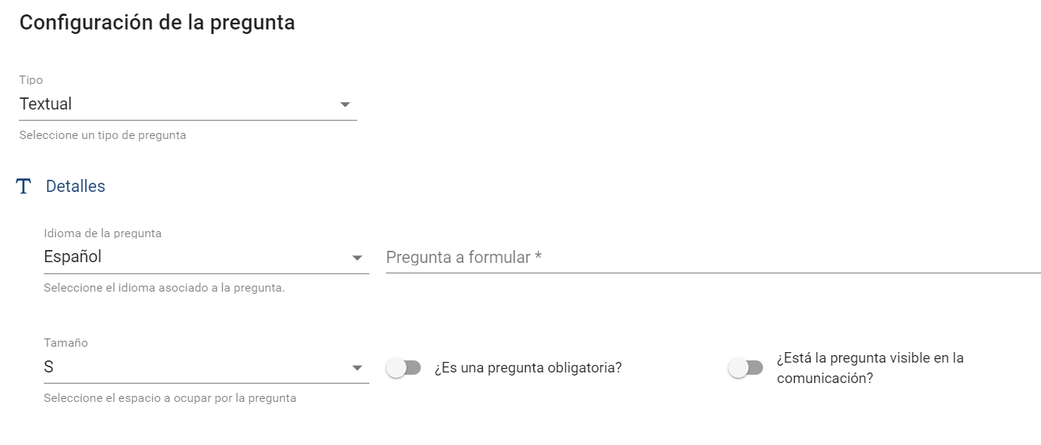Click the arrow icon of Tamaño dropdown
The image size is (1041, 445).
tap(357, 369)
